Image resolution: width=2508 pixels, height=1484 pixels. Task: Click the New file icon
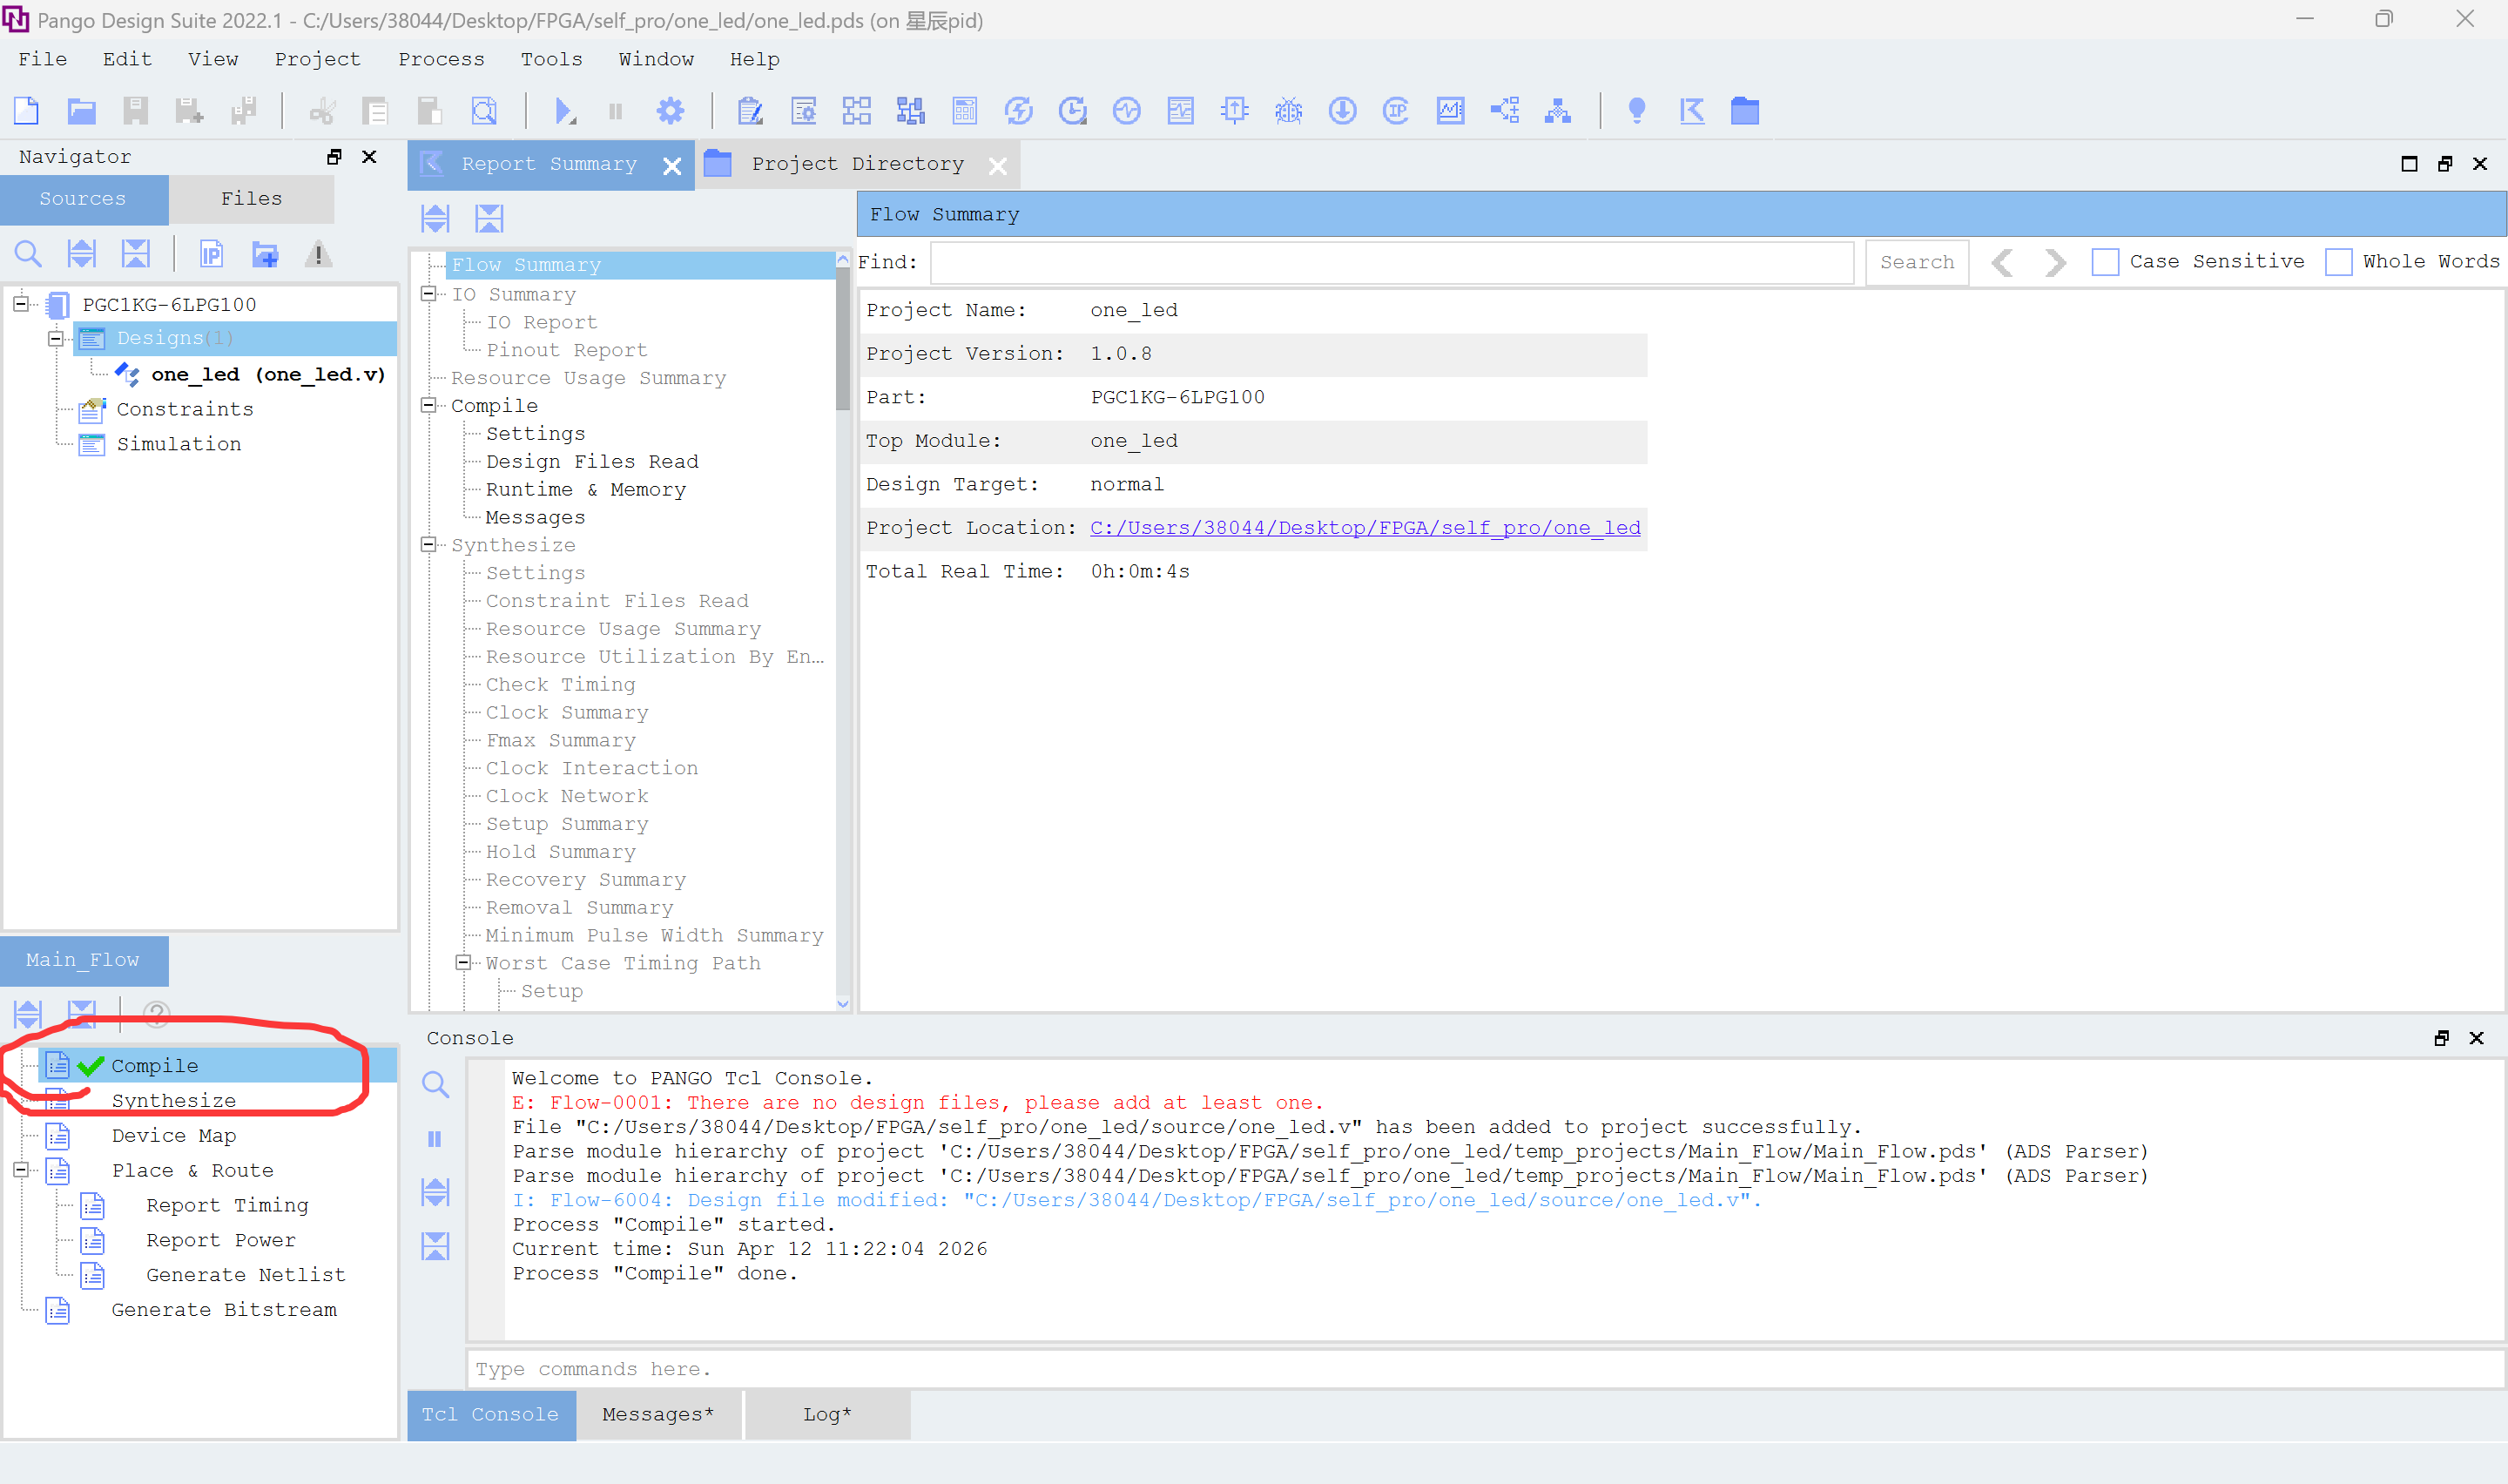coord(27,111)
